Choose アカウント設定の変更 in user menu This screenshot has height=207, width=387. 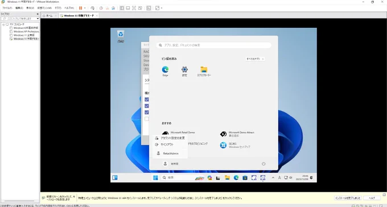[170, 138]
